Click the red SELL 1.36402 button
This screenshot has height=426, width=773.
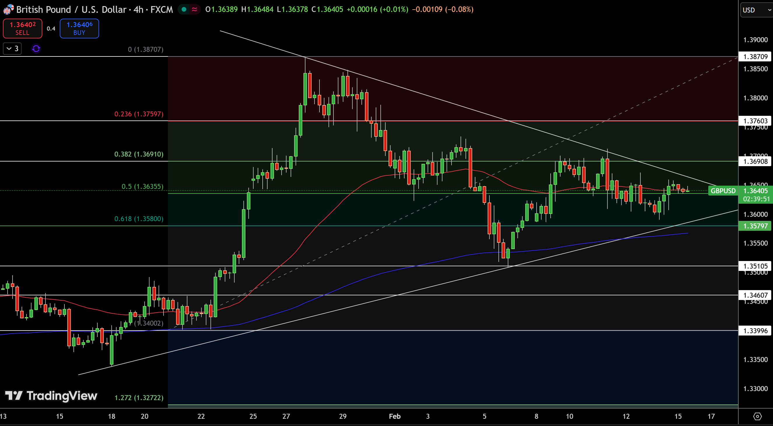[22, 29]
